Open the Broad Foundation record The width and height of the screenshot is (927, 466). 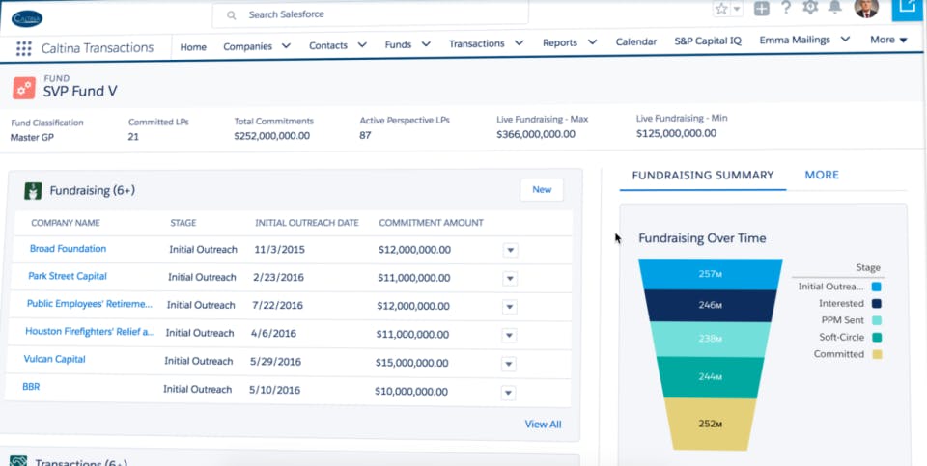(68, 249)
